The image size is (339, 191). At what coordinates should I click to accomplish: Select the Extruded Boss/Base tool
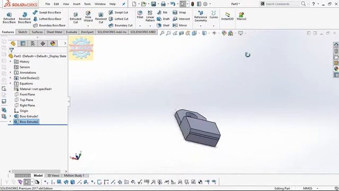tap(9, 18)
